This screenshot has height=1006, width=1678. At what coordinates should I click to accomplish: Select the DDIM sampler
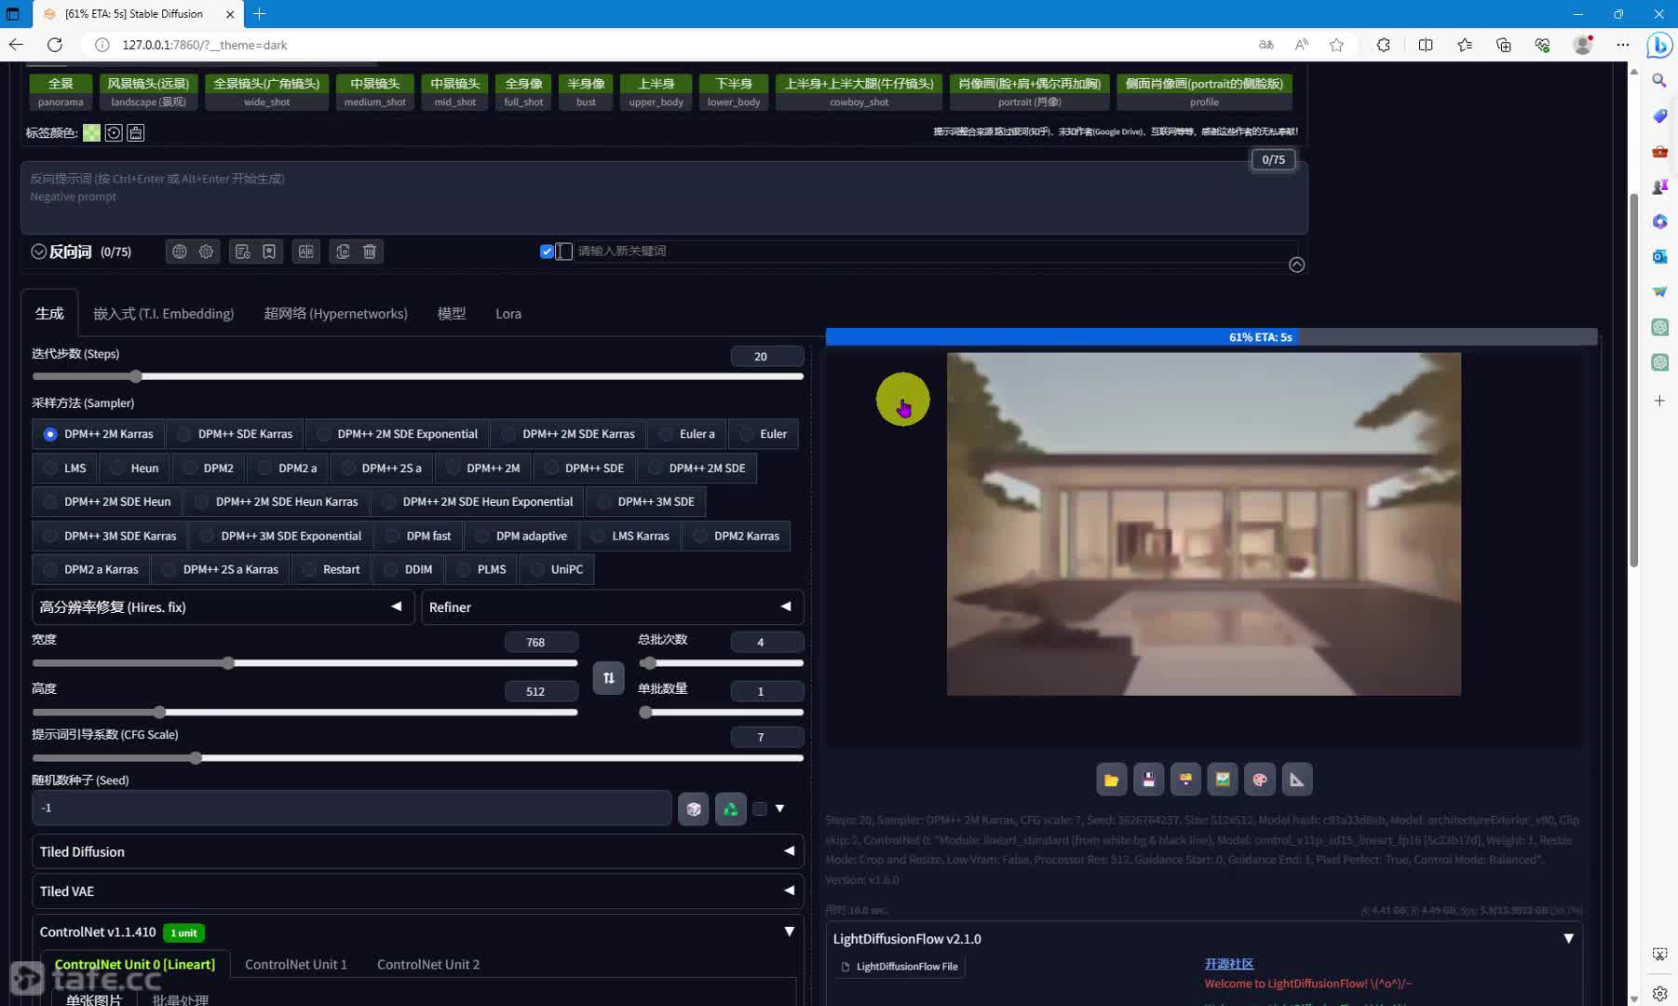(409, 569)
